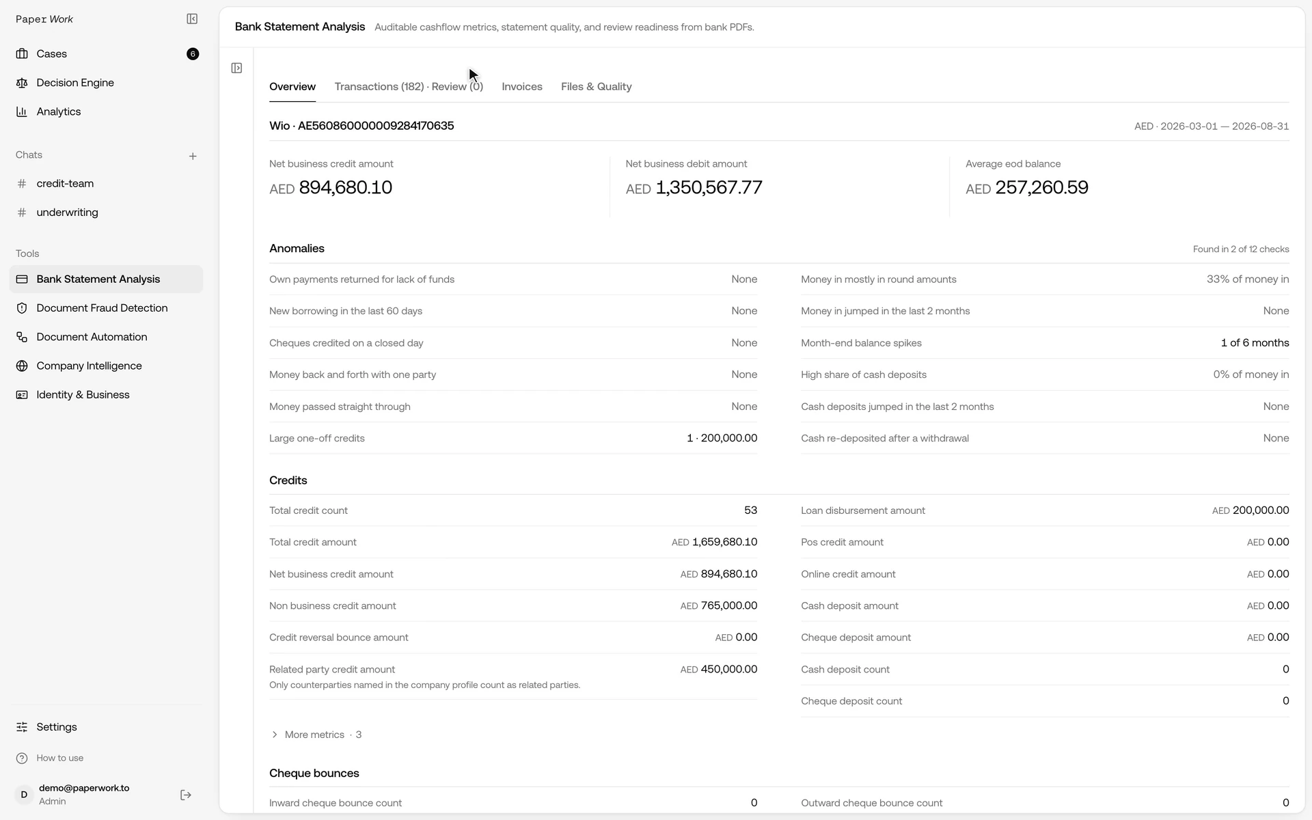1312x820 pixels.
Task: Click the Decision Engine scales icon
Action: coord(22,83)
